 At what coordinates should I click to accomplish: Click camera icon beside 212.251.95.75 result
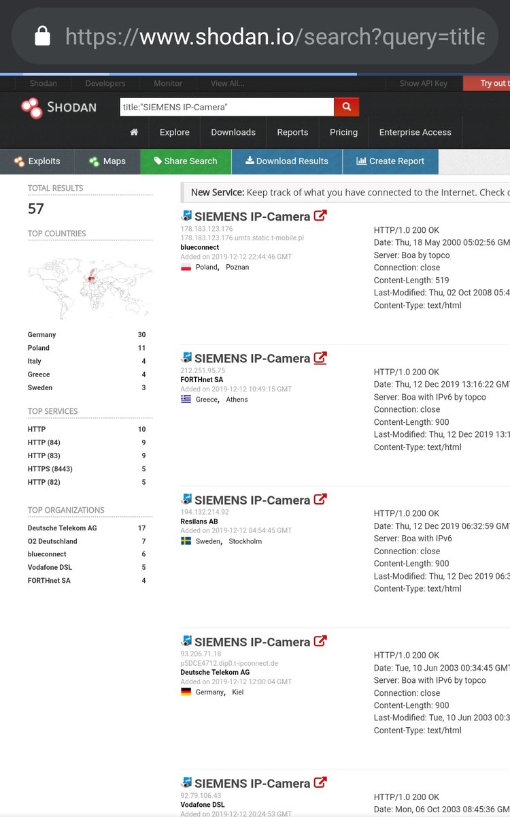(x=186, y=357)
